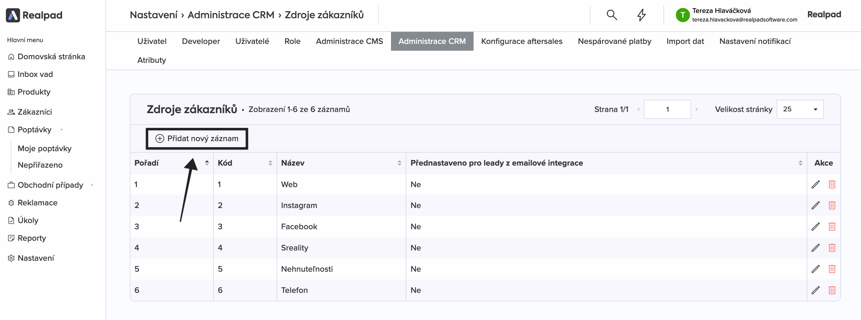Switch to the Administrace CMS tab
Viewport: 861px width, 320px height.
tap(349, 41)
